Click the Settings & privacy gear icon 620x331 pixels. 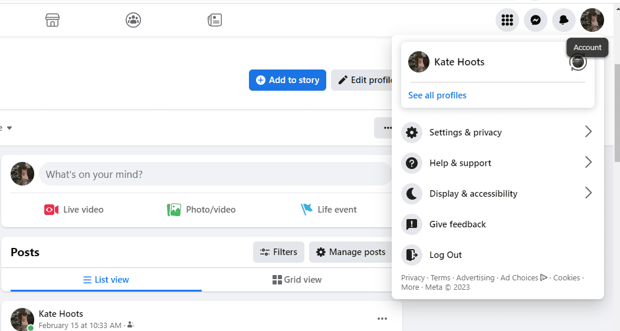coord(412,133)
